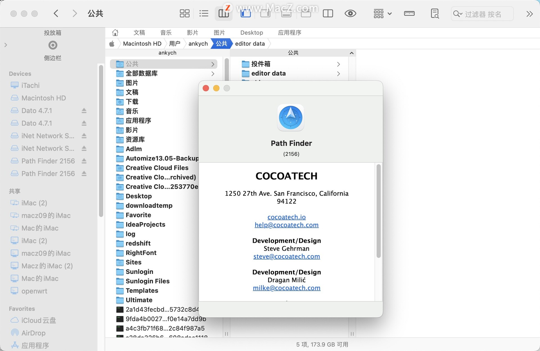The image size is (540, 351).
Task: Click help@cocoatech.com email link
Action: point(287,225)
